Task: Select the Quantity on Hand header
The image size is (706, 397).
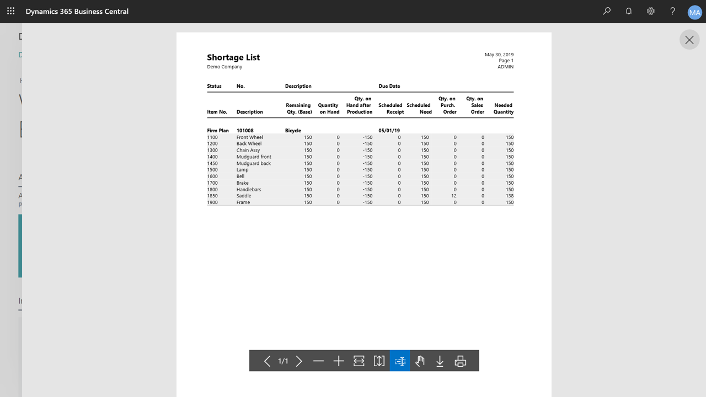Action: (329, 109)
